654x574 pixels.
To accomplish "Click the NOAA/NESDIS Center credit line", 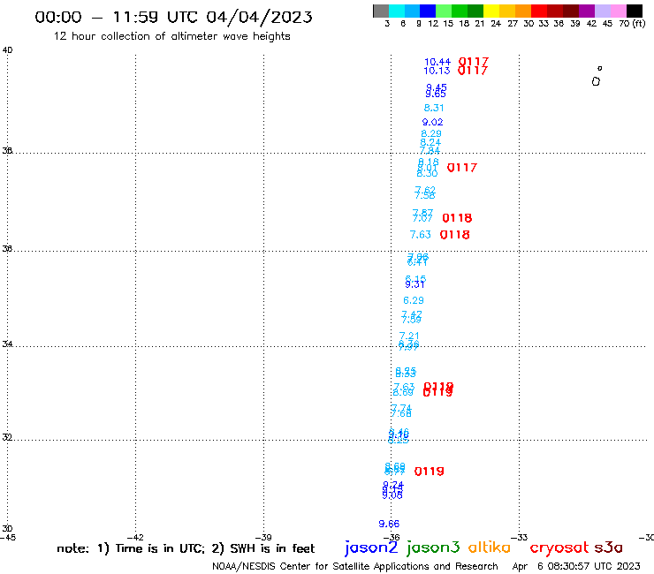I will (355, 567).
